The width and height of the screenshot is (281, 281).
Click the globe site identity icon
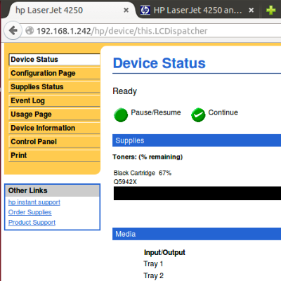[30, 30]
